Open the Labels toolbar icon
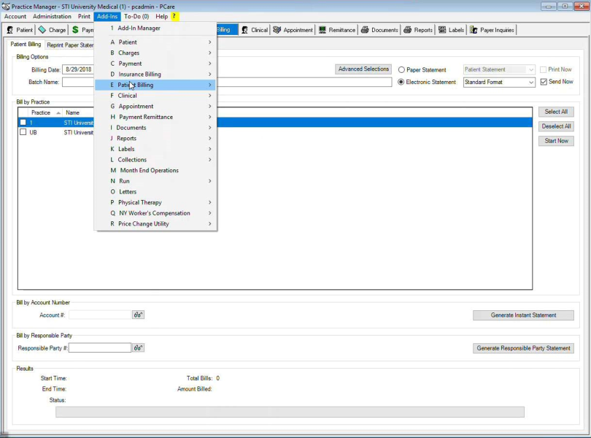The height and width of the screenshot is (438, 591). point(442,30)
